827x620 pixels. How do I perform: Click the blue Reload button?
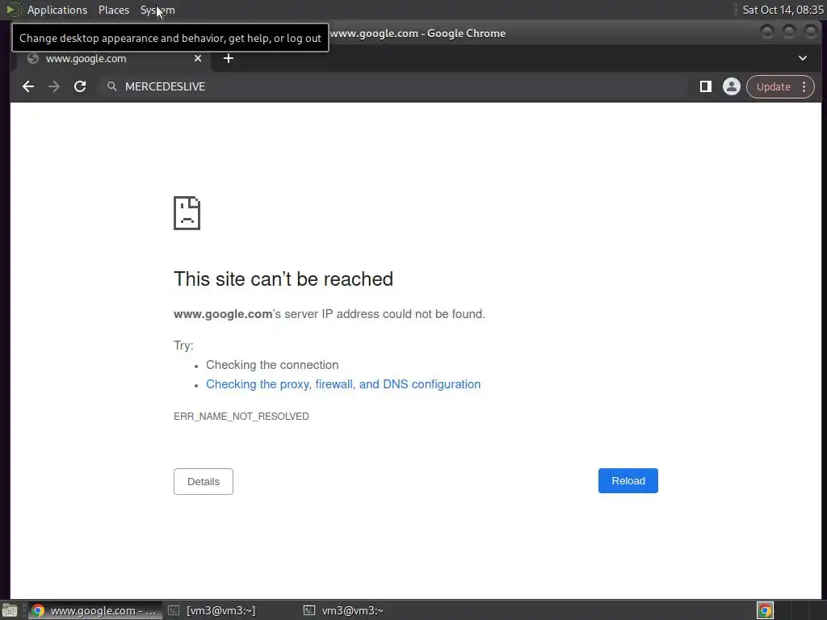click(628, 481)
